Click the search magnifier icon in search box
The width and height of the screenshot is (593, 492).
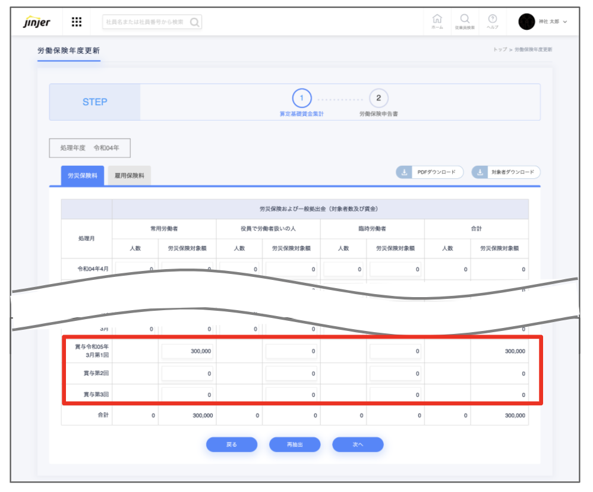(x=194, y=23)
